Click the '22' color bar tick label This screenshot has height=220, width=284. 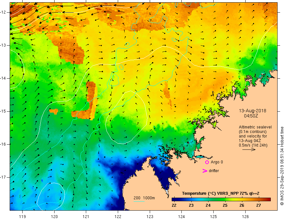coord(174,205)
